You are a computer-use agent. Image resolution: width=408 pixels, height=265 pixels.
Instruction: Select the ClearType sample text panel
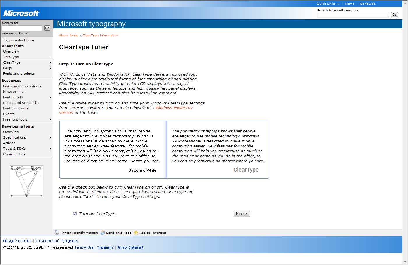[218, 149]
